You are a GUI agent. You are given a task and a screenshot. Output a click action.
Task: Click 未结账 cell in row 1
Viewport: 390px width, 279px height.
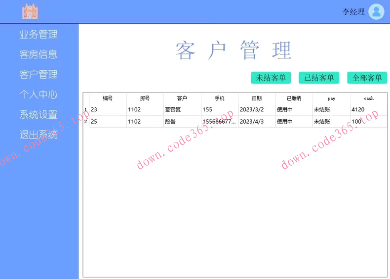pyautogui.click(x=331, y=109)
